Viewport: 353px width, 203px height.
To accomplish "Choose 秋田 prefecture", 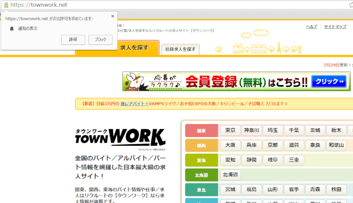I will point(336,189).
